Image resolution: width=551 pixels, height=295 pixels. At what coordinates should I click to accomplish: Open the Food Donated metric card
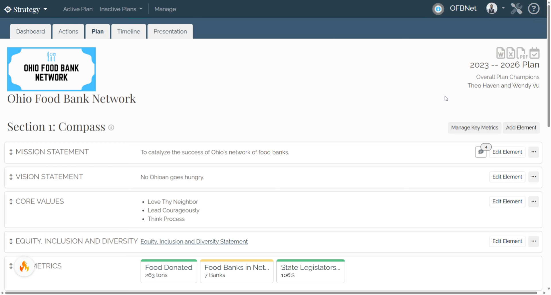(x=169, y=271)
